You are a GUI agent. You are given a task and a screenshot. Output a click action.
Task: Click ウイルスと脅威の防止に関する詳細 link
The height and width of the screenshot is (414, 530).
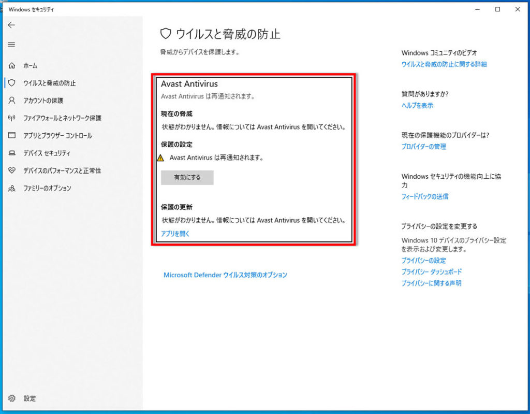pyautogui.click(x=444, y=64)
